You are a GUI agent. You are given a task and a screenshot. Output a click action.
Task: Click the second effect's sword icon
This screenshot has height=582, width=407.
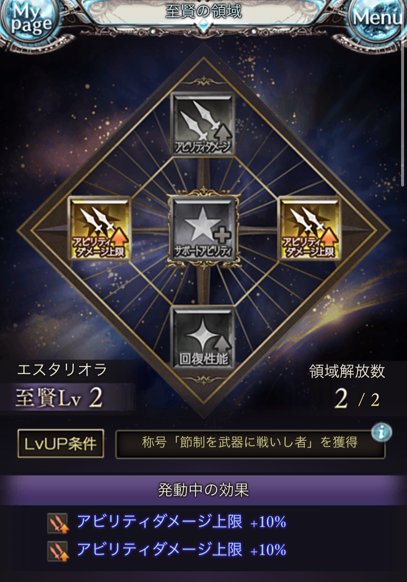pyautogui.click(x=58, y=551)
